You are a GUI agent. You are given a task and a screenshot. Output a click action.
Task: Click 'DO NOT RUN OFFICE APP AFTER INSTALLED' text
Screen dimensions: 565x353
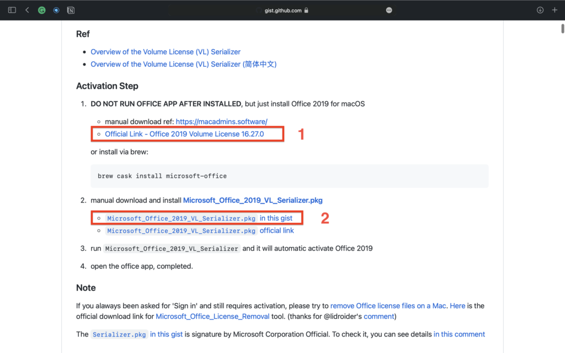click(x=166, y=104)
